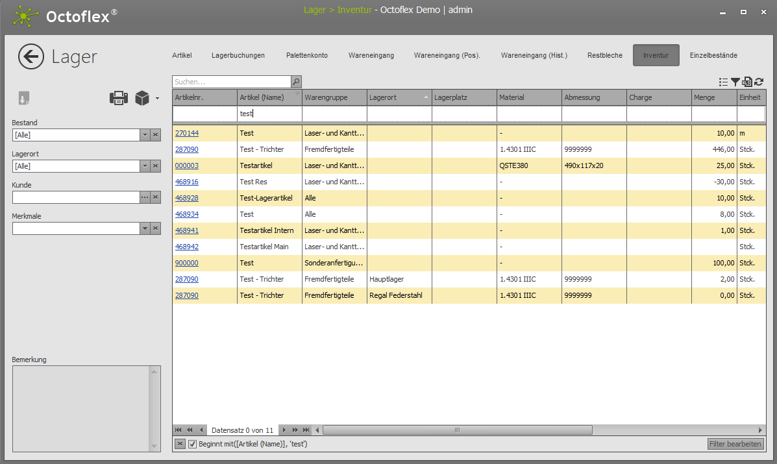Open the Merkmale dropdown list

pos(145,228)
